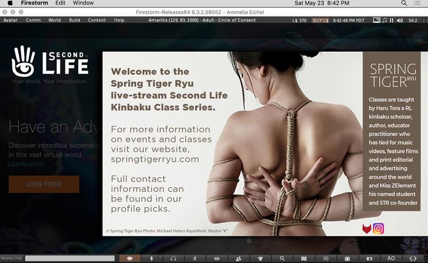
Task: Open the radar/mini-map toolbar button
Action: pos(326,258)
